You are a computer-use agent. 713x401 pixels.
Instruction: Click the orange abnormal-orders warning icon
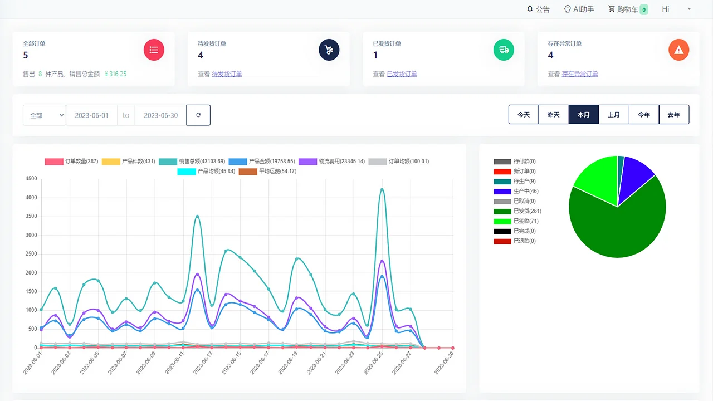pos(678,50)
